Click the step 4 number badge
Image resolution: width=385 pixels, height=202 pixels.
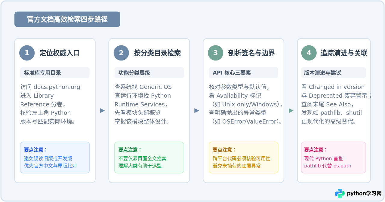point(309,53)
